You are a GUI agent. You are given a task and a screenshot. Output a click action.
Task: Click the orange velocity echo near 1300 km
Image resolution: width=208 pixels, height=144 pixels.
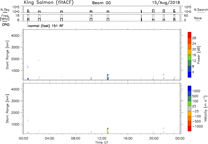click(28, 121)
